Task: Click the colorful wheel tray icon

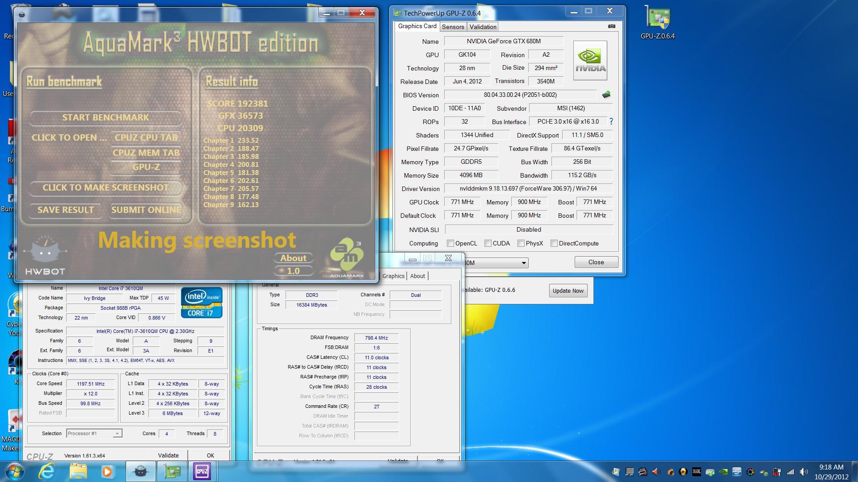Action: [750, 472]
